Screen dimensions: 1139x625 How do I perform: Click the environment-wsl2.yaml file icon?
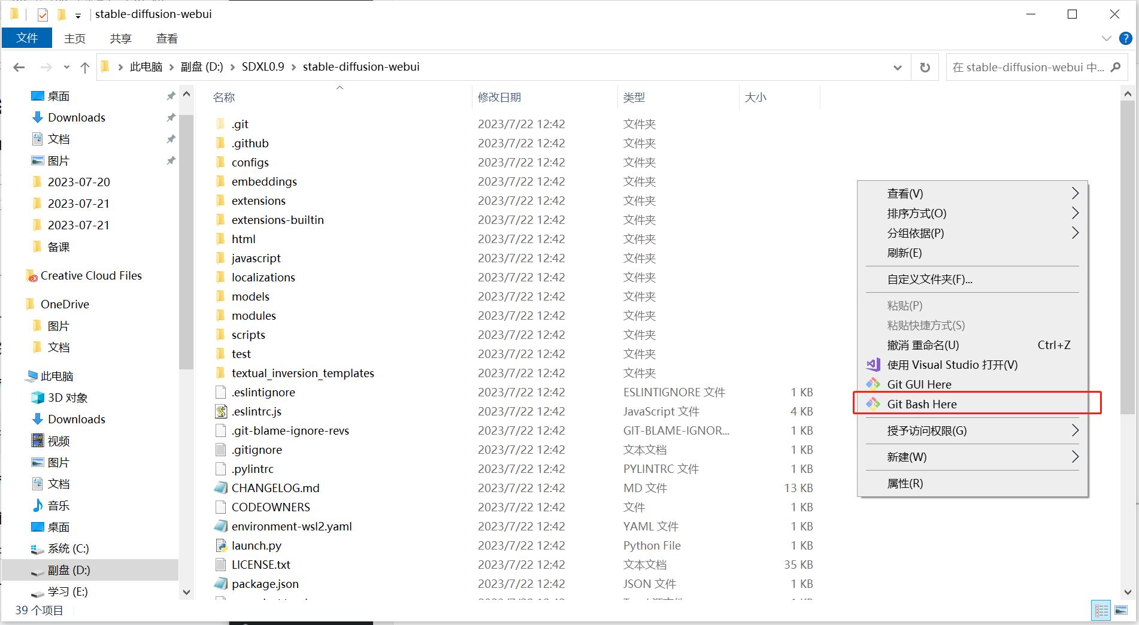[221, 526]
